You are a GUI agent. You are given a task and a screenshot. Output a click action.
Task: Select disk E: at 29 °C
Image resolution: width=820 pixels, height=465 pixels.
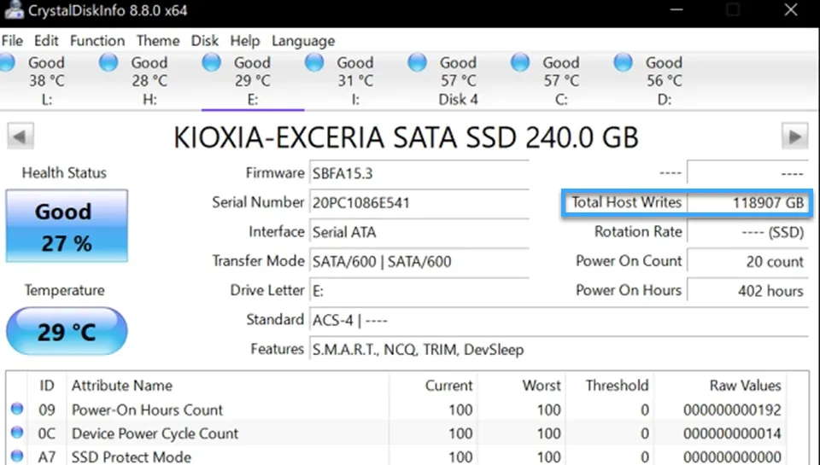tap(252, 81)
